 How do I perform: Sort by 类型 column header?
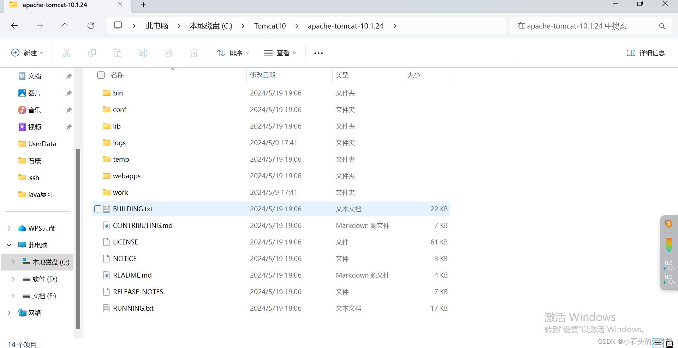tap(342, 75)
